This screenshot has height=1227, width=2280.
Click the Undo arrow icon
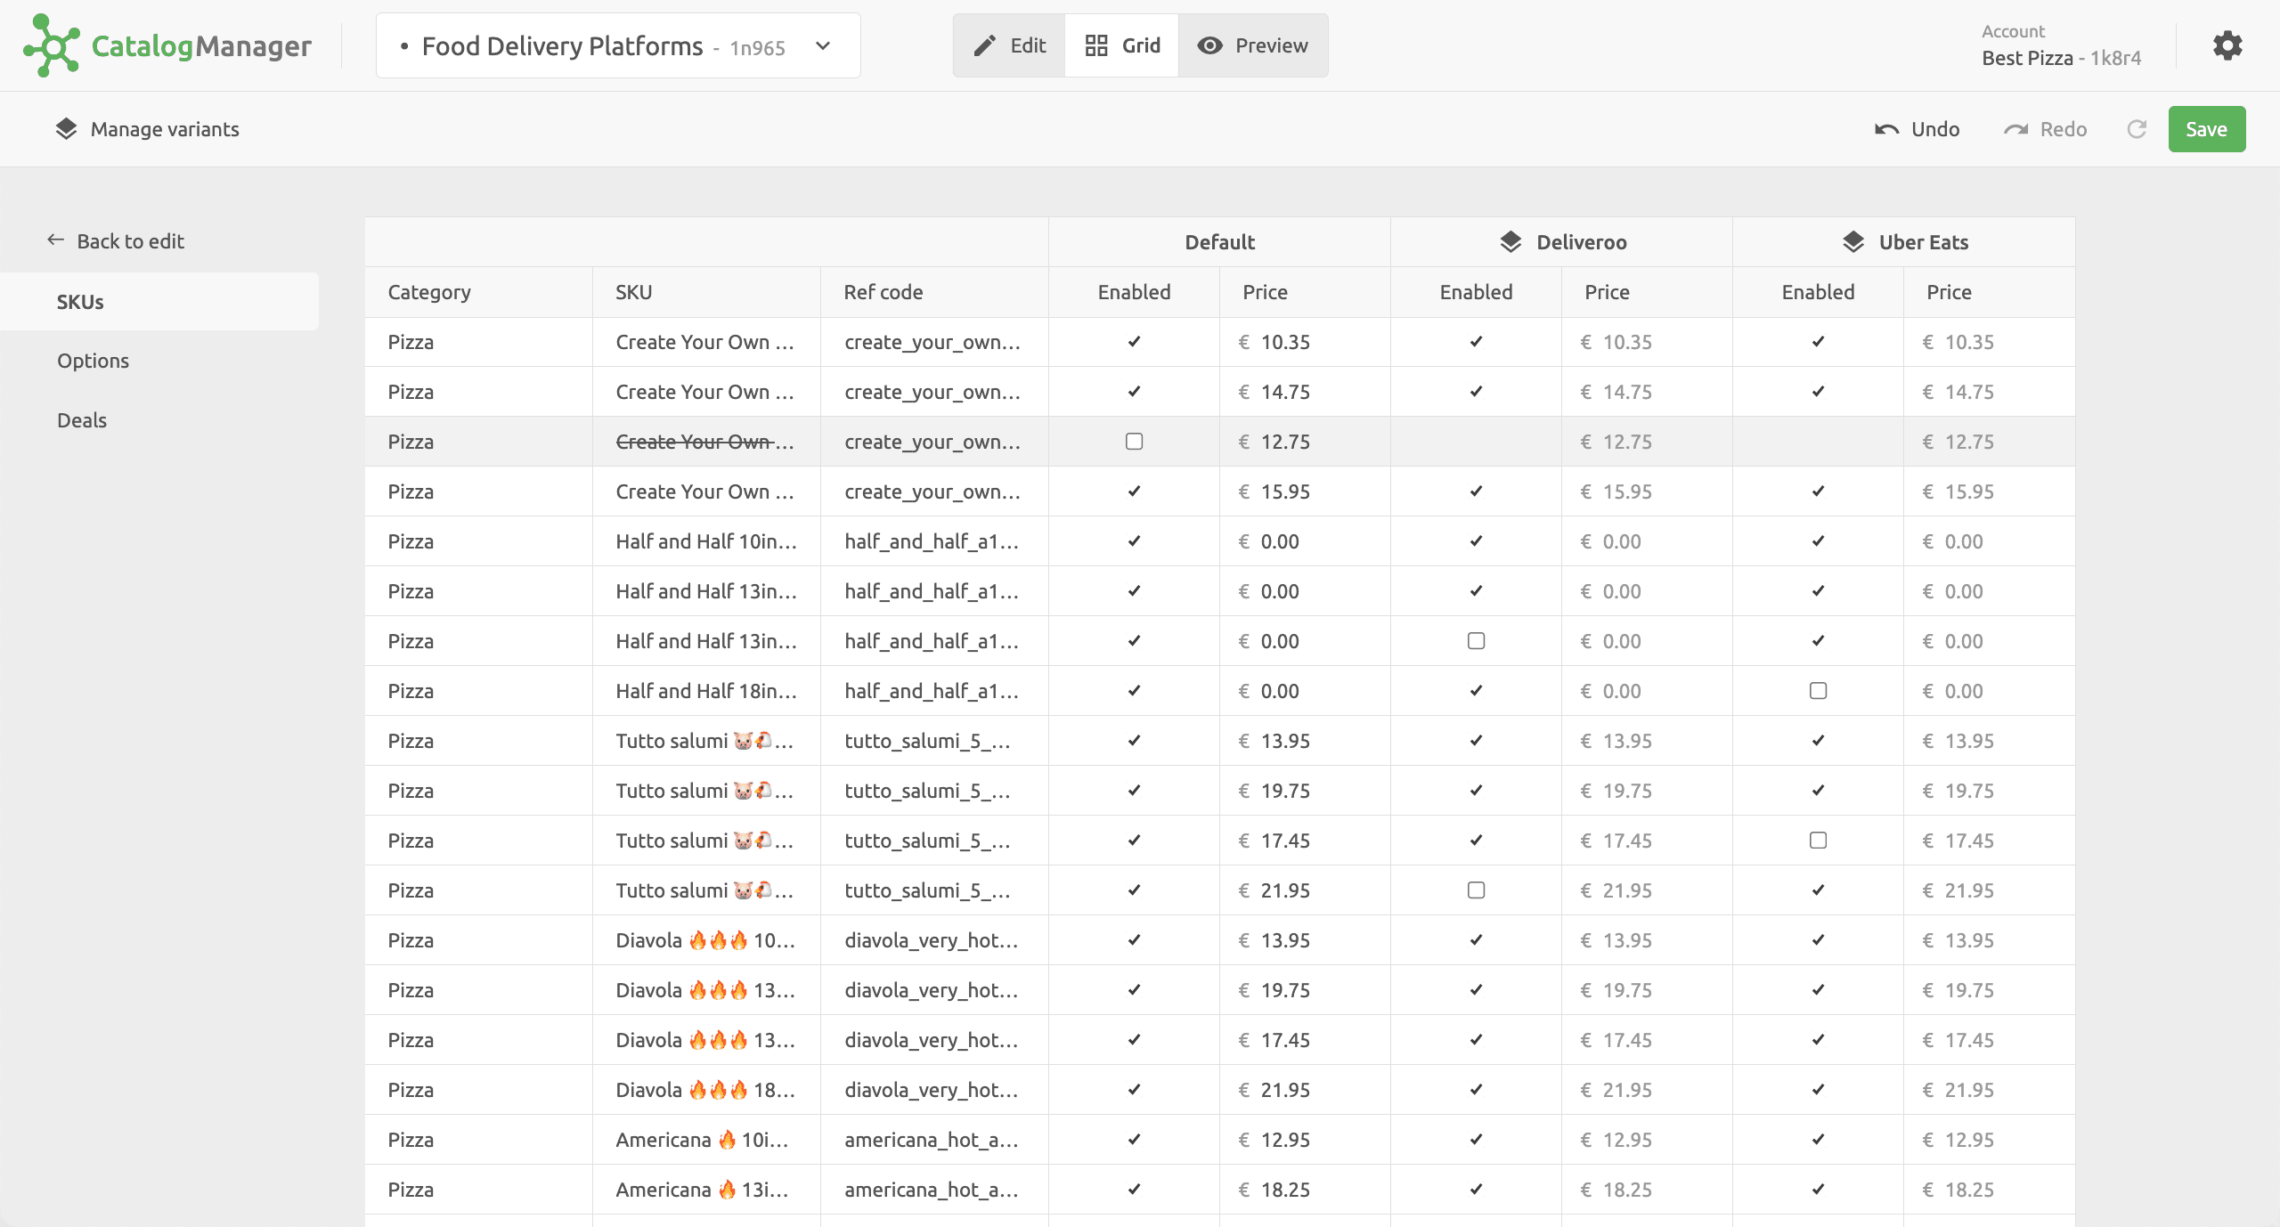pyautogui.click(x=1886, y=130)
